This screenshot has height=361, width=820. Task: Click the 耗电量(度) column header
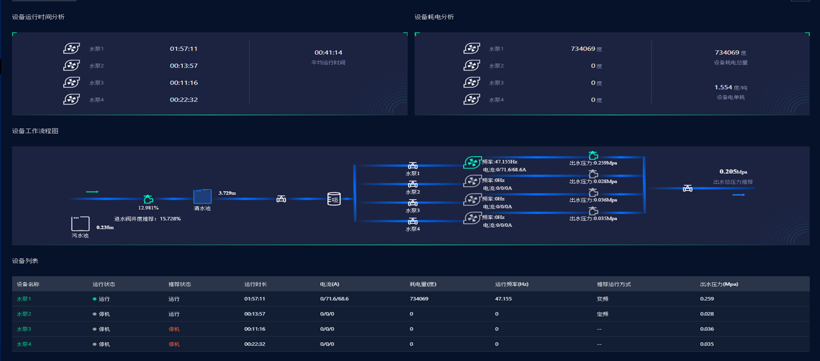click(423, 284)
